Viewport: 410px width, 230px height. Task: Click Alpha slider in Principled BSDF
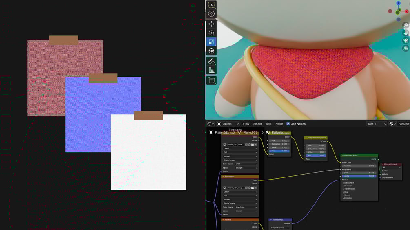pos(359,176)
